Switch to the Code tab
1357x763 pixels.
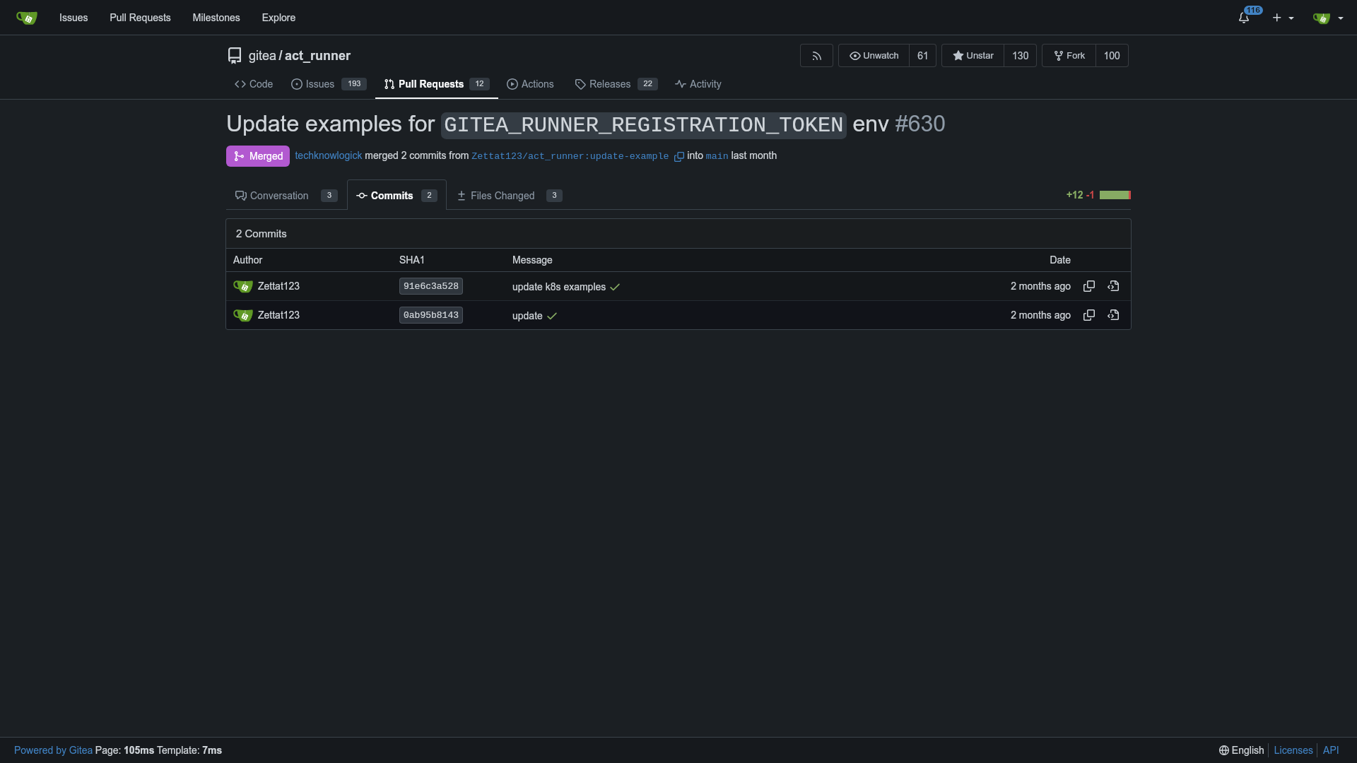(x=254, y=84)
